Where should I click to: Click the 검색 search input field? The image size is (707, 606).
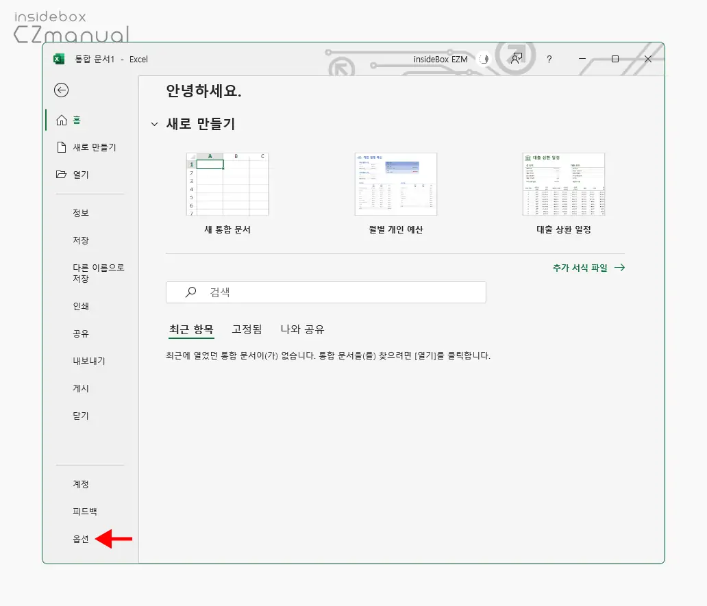(326, 292)
